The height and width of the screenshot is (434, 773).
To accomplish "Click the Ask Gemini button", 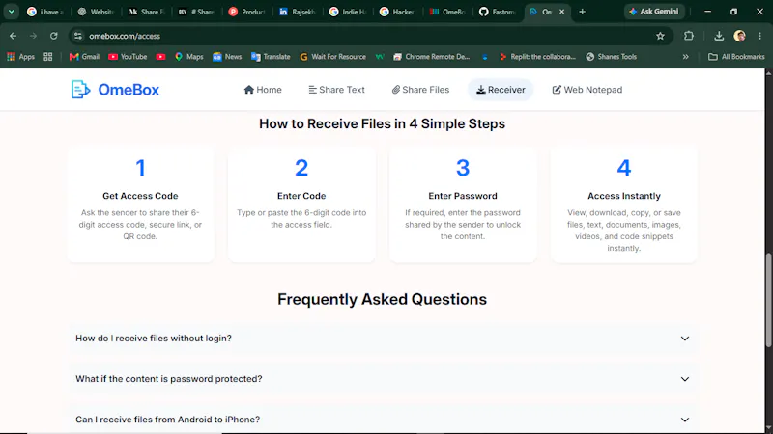I will 654,12.
